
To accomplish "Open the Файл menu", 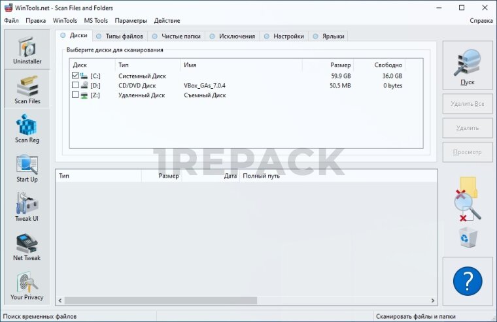I will click(x=11, y=20).
